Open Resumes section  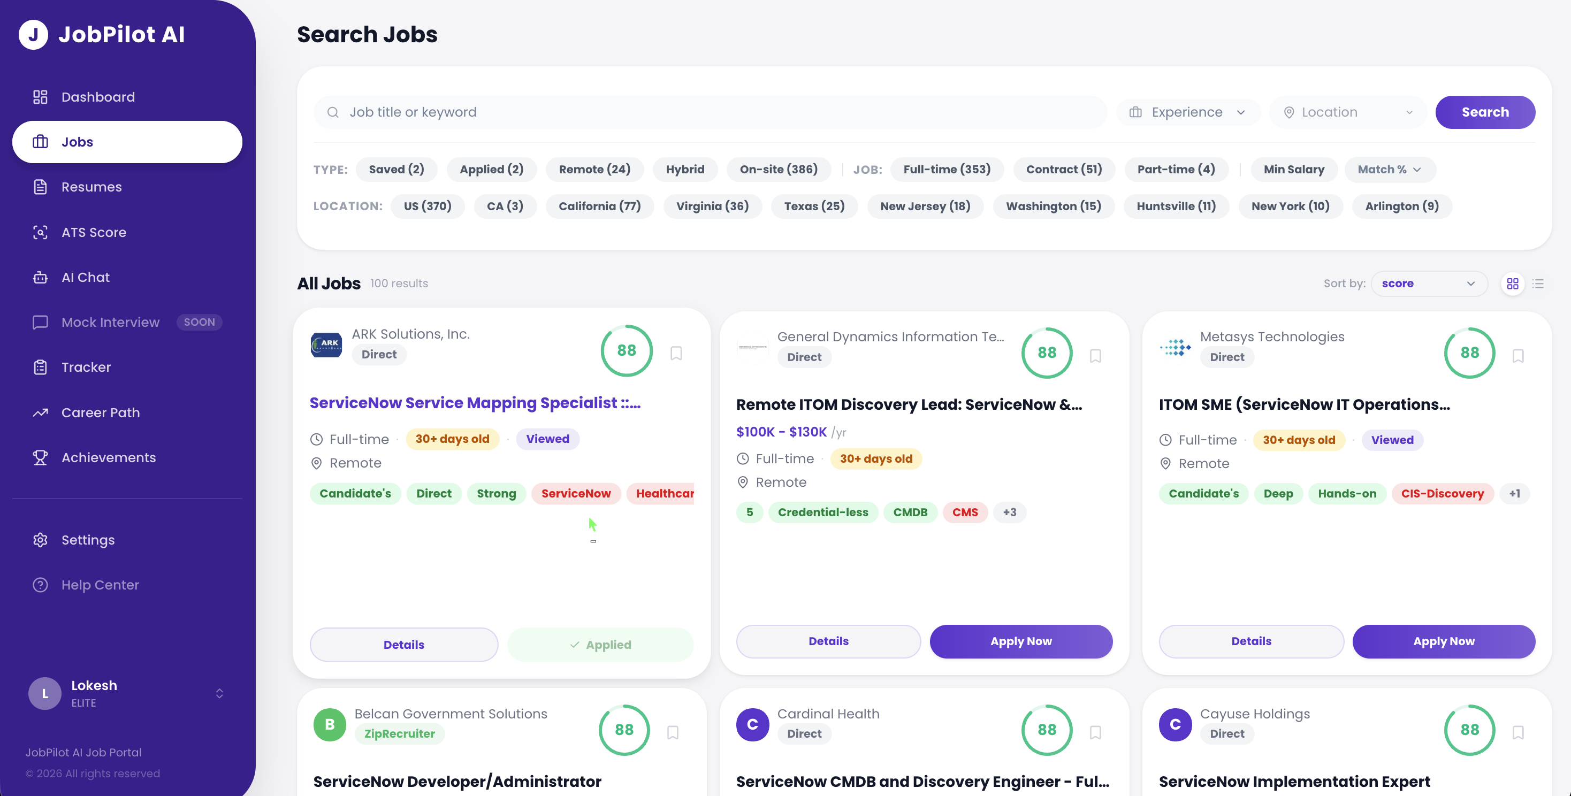tap(127, 187)
